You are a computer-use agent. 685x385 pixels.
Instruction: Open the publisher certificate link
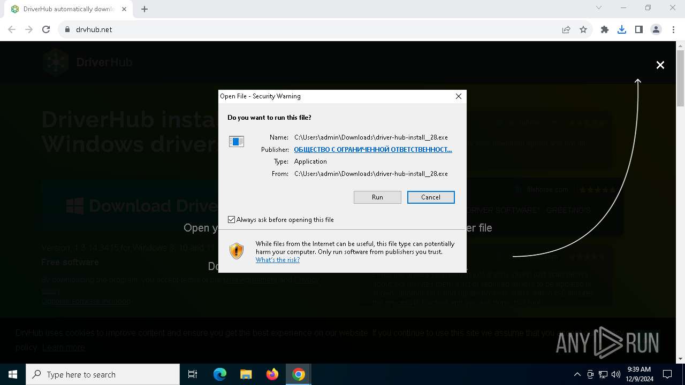(x=373, y=150)
